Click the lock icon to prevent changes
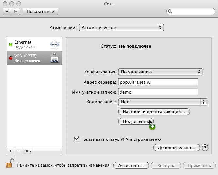Viewport: 218px width, 175px height. [10, 163]
